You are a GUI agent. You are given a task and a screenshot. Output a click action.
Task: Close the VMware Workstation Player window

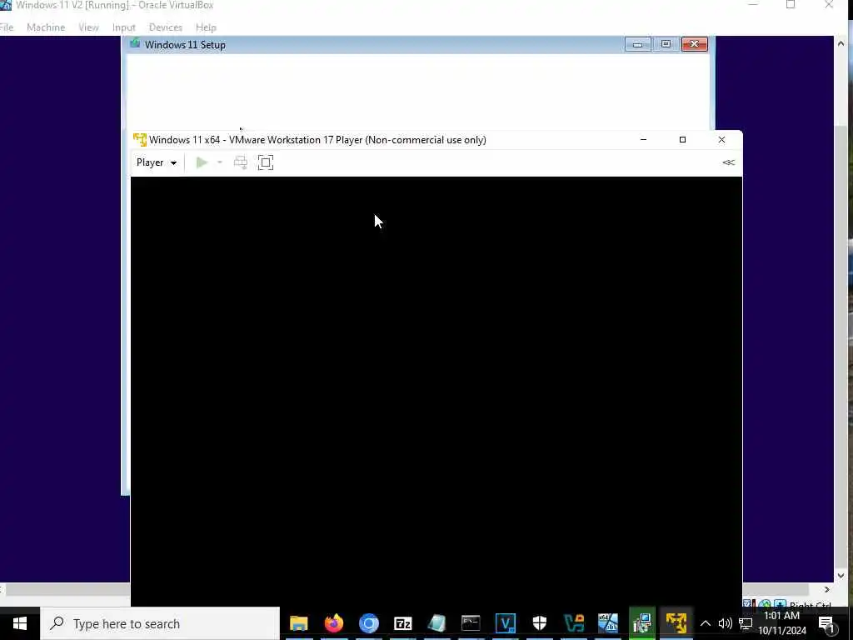click(x=722, y=140)
